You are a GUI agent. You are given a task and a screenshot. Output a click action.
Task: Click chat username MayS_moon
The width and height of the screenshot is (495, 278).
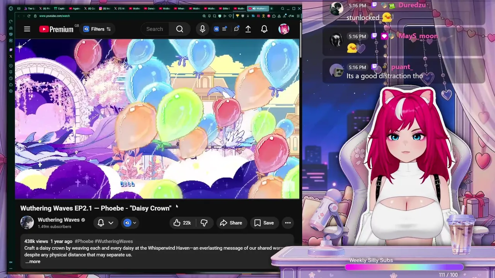click(418, 36)
